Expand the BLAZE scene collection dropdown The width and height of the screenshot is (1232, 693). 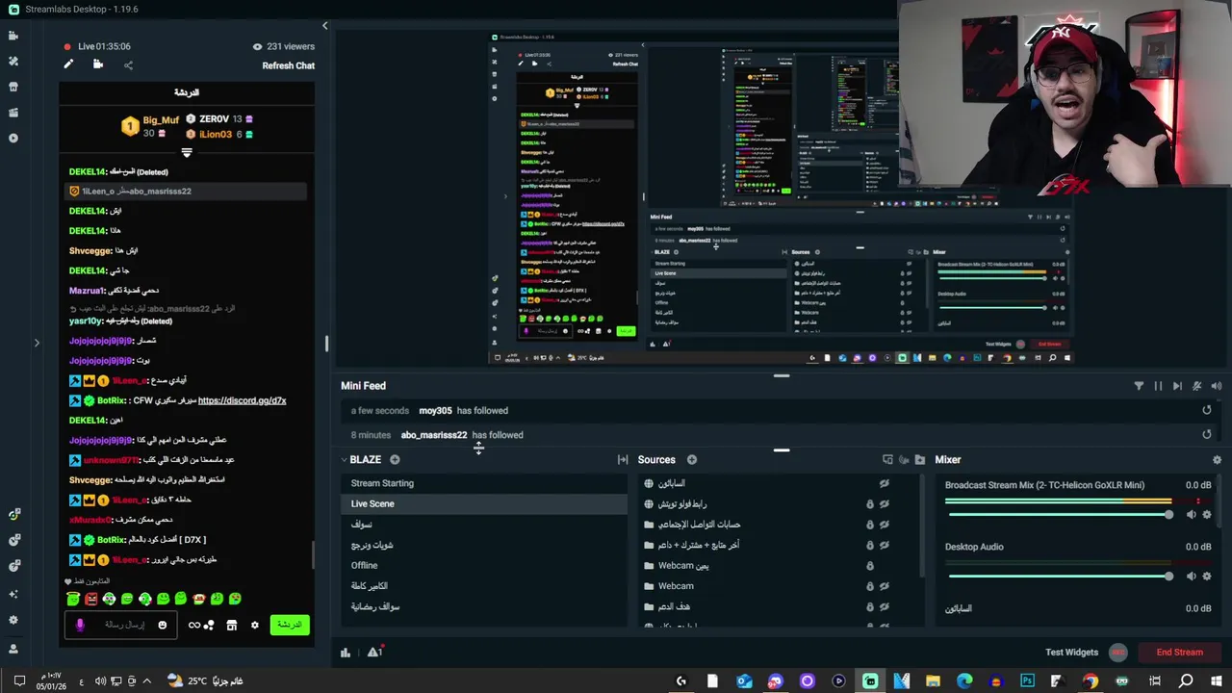click(x=344, y=460)
